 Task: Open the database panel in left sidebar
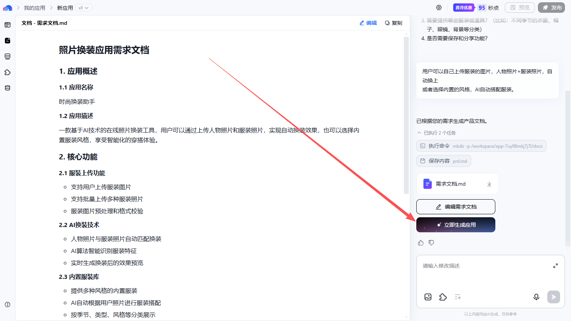[8, 88]
